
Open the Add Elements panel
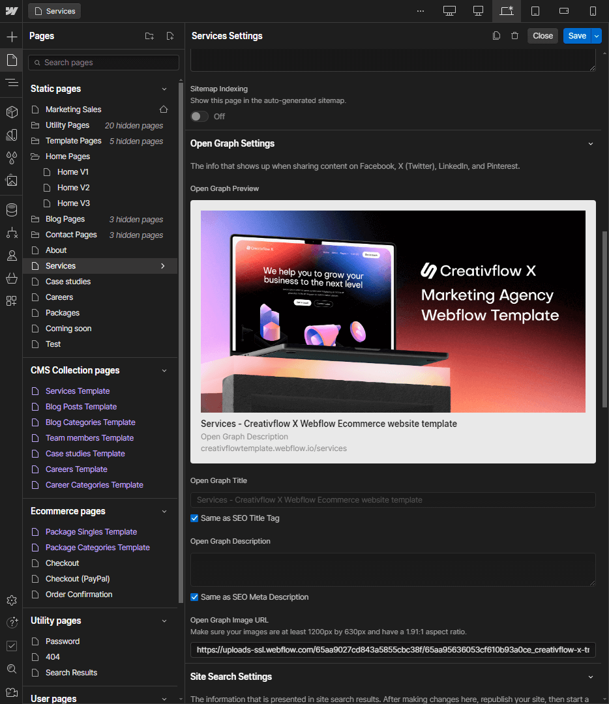click(11, 36)
